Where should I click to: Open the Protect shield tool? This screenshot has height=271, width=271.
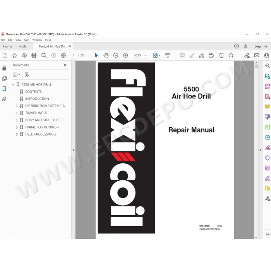pyautogui.click(x=268, y=158)
